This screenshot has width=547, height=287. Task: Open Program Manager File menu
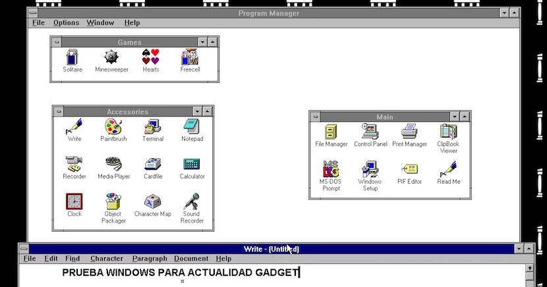click(x=38, y=22)
